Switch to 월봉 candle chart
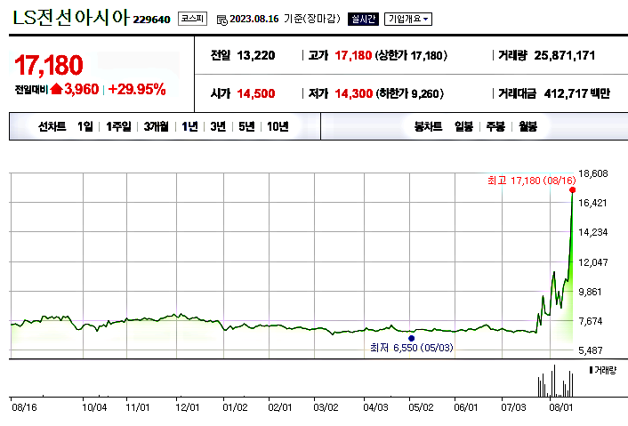Screen dimensions: 628x426 (527, 126)
